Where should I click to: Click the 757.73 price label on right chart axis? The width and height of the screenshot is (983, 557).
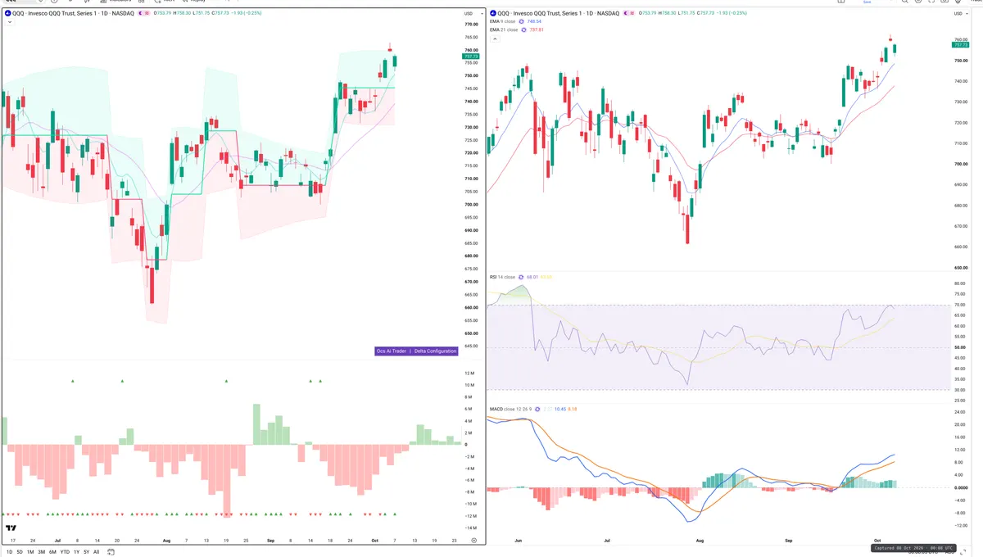tap(961, 45)
